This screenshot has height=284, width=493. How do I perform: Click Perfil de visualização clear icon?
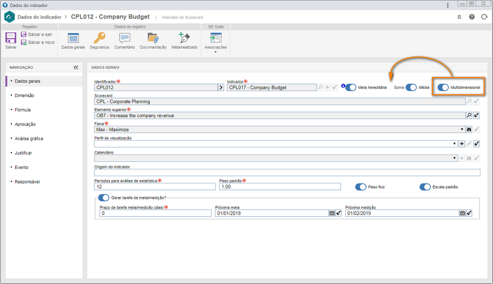click(x=476, y=144)
